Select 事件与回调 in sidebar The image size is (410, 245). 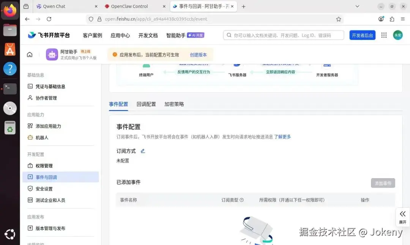(x=61, y=177)
